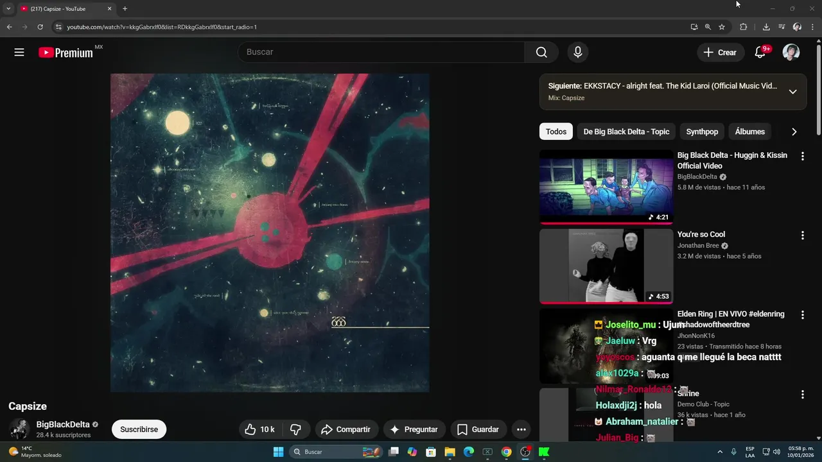Go back in browser history
Viewport: 822px width, 462px height.
[10, 27]
